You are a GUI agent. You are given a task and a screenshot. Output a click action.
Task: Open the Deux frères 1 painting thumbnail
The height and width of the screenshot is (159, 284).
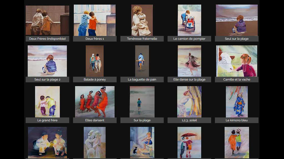point(94,20)
